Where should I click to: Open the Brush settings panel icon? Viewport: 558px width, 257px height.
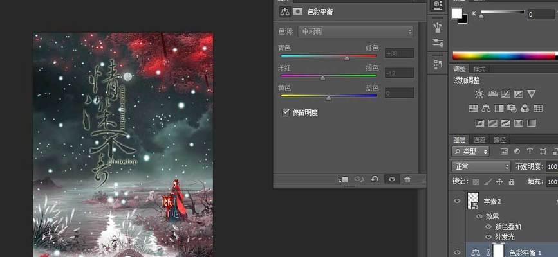[x=438, y=43]
